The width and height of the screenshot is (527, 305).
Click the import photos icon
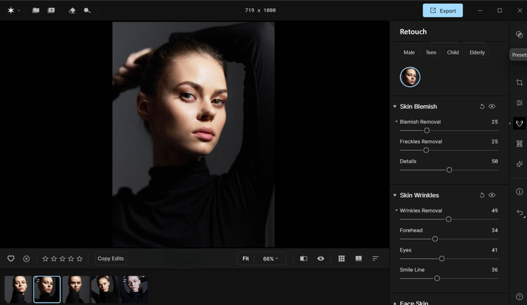(x=51, y=11)
